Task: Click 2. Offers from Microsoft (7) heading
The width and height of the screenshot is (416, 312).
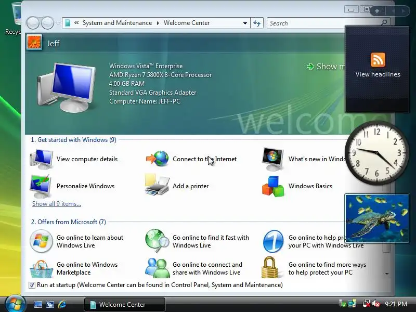Action: point(69,222)
